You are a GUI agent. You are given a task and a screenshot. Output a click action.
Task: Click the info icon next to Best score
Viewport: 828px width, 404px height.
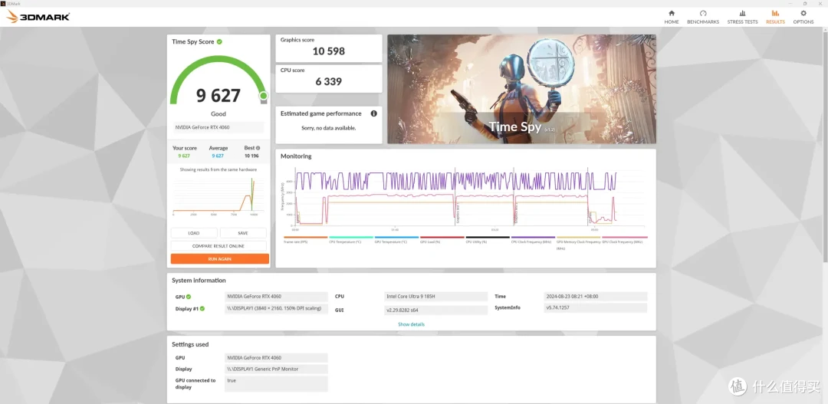(258, 149)
